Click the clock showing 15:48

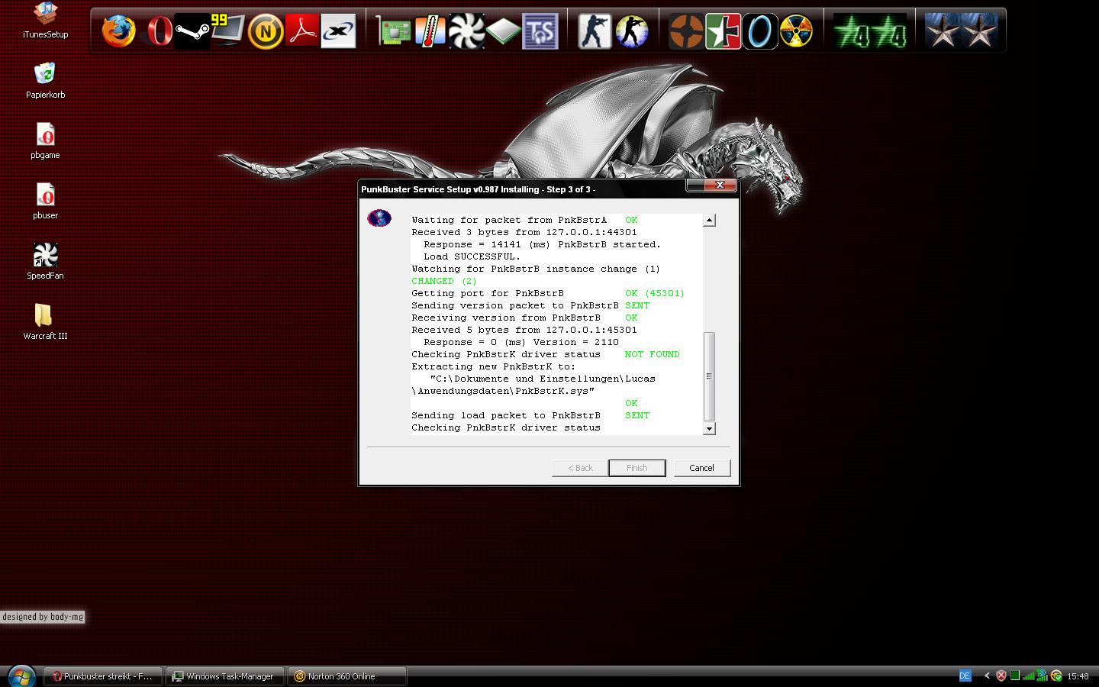(1078, 676)
